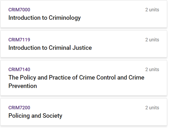The image size is (169, 128).
Task: Select the Crime Control and Crime Prevention card
Action: point(84,78)
